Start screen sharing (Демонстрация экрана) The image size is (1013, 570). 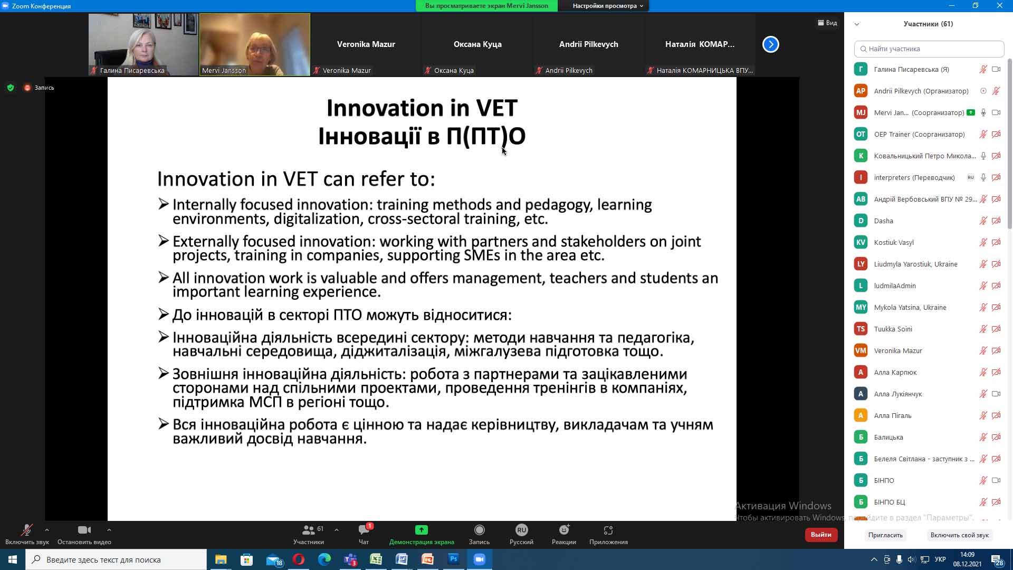click(x=421, y=530)
